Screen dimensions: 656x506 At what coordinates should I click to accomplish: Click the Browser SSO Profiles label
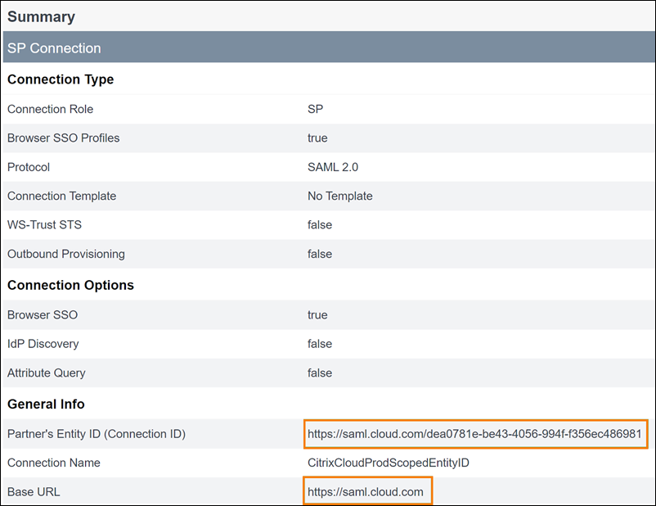pyautogui.click(x=63, y=138)
